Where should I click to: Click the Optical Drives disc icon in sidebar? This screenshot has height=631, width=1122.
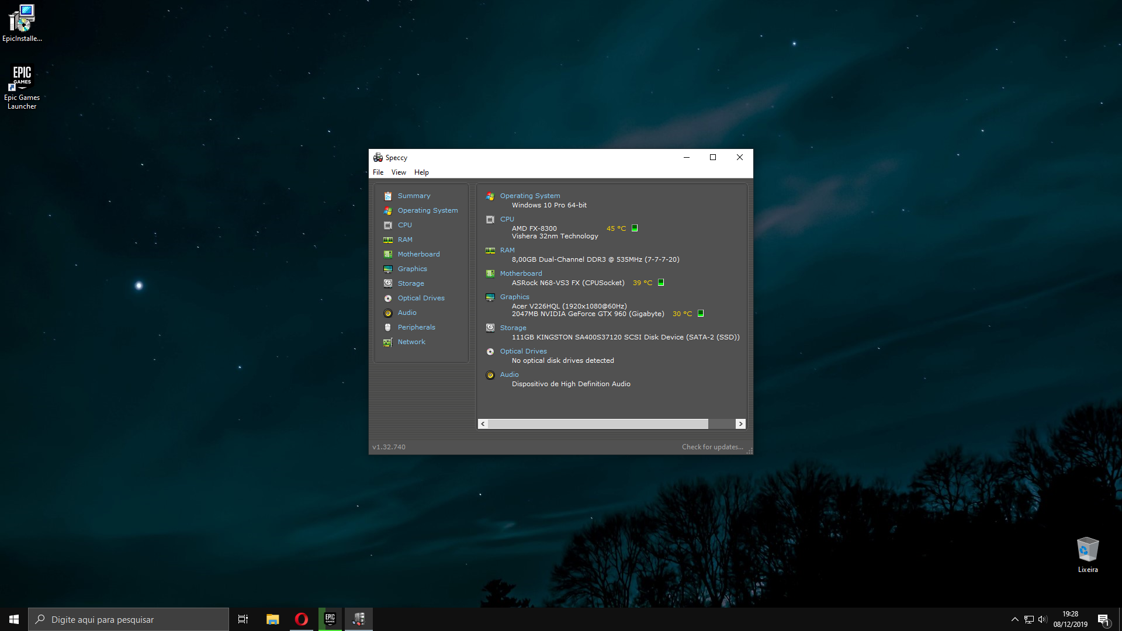tap(388, 299)
